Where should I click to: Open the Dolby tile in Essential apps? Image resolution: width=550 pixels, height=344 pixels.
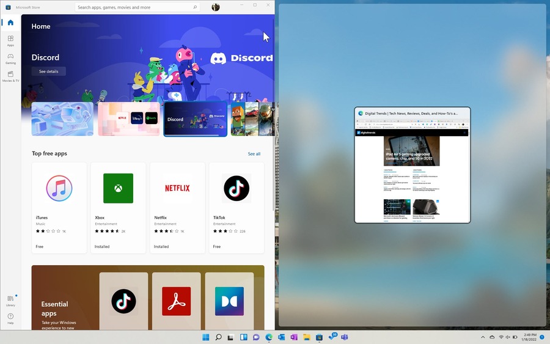pyautogui.click(x=229, y=301)
